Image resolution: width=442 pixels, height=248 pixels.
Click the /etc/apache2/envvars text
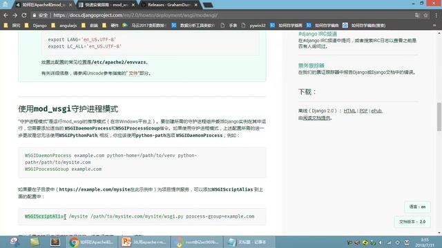(119, 62)
